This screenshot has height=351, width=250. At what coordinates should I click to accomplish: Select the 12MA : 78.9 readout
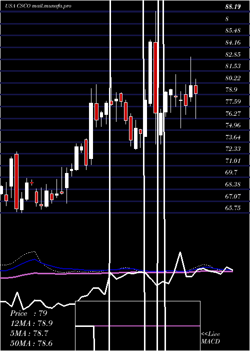31,323
